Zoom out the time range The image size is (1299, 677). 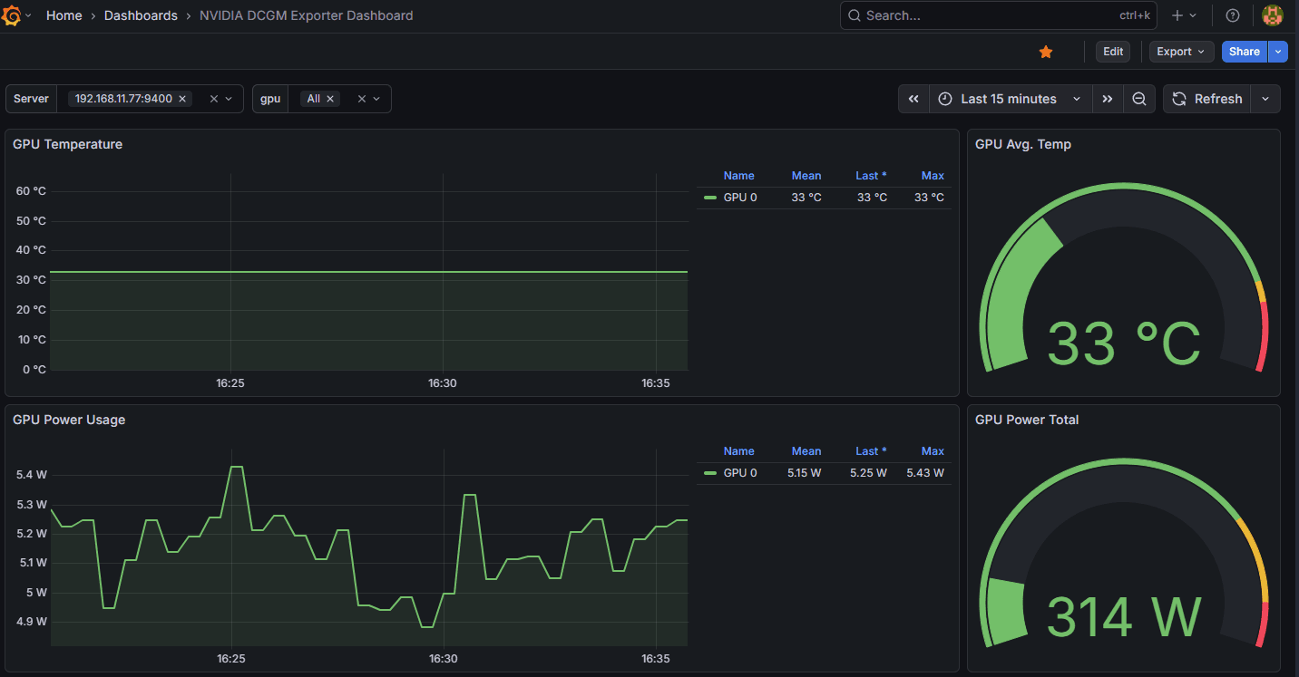pos(1139,99)
